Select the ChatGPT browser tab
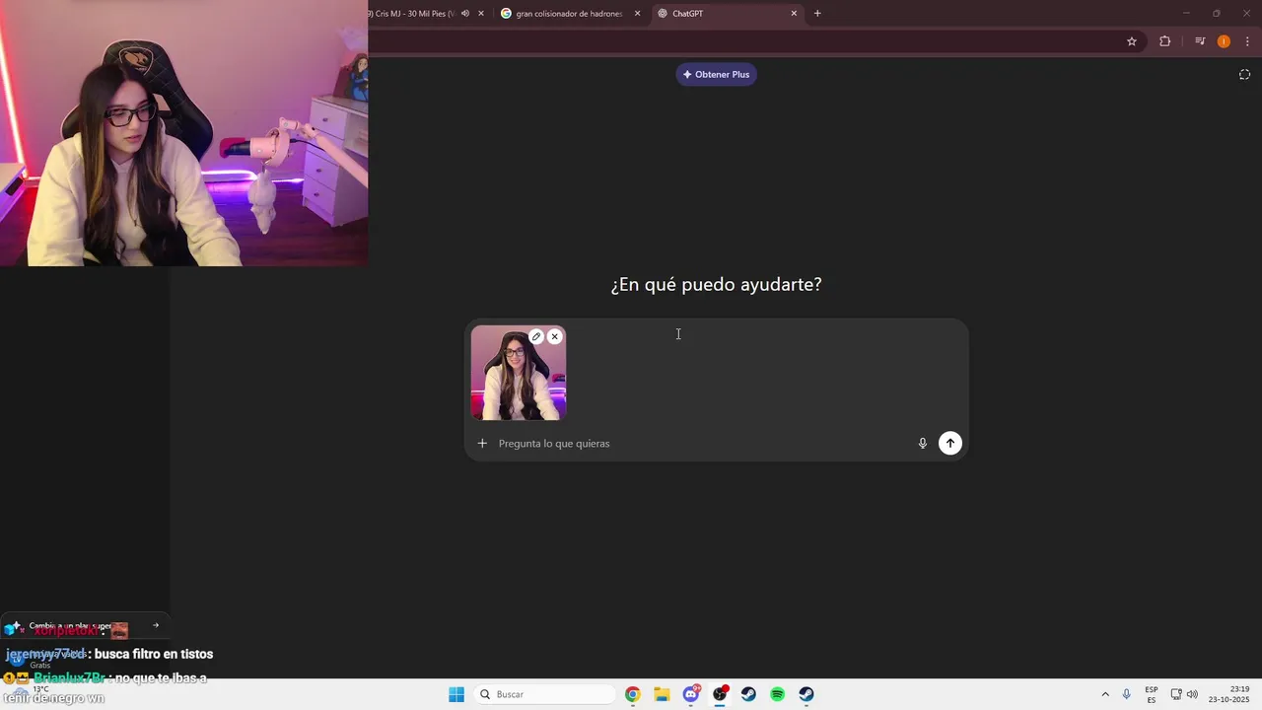Screen dimensions: 1262x710 pos(726,14)
